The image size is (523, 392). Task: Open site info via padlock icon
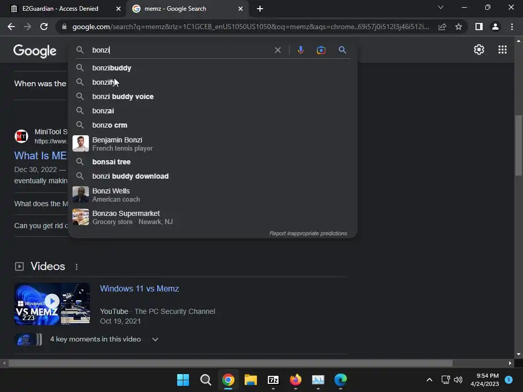[x=64, y=27]
